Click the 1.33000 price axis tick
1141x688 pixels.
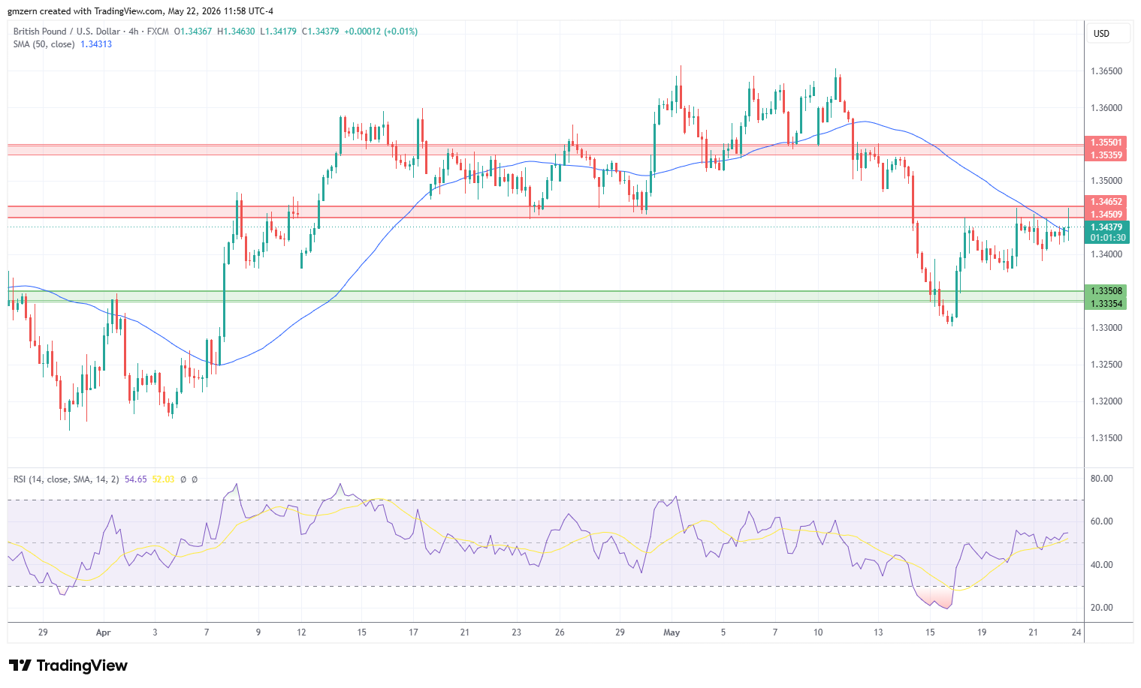(x=1106, y=328)
